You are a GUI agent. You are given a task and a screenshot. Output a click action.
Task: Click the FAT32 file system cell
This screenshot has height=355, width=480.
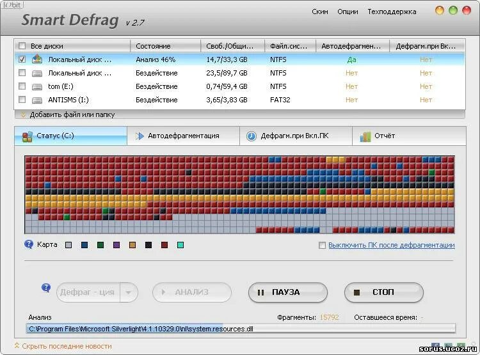[x=280, y=100]
